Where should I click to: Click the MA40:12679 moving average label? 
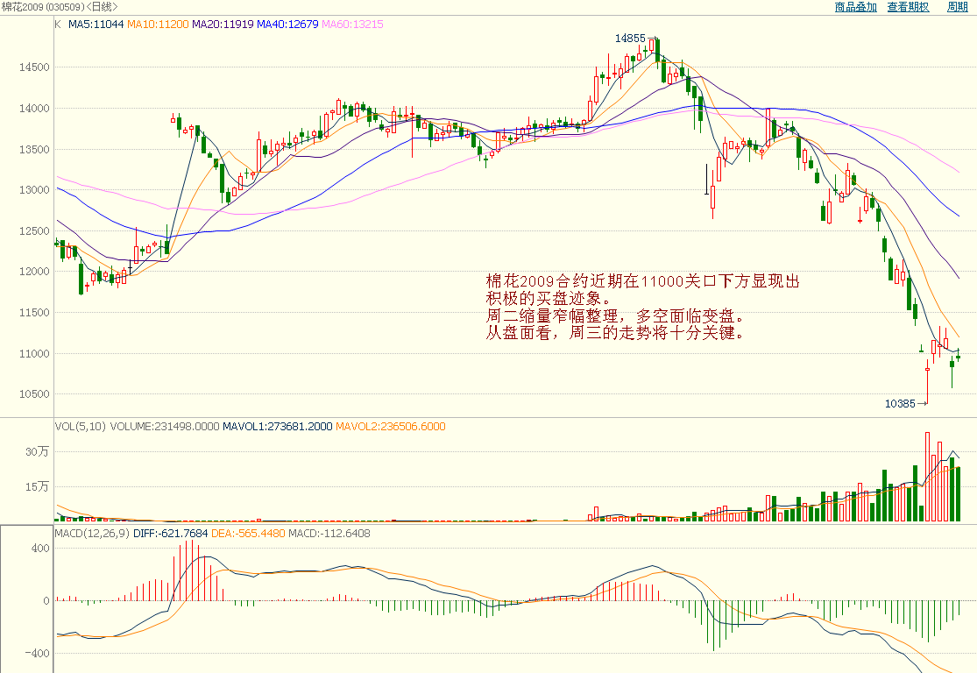point(287,25)
